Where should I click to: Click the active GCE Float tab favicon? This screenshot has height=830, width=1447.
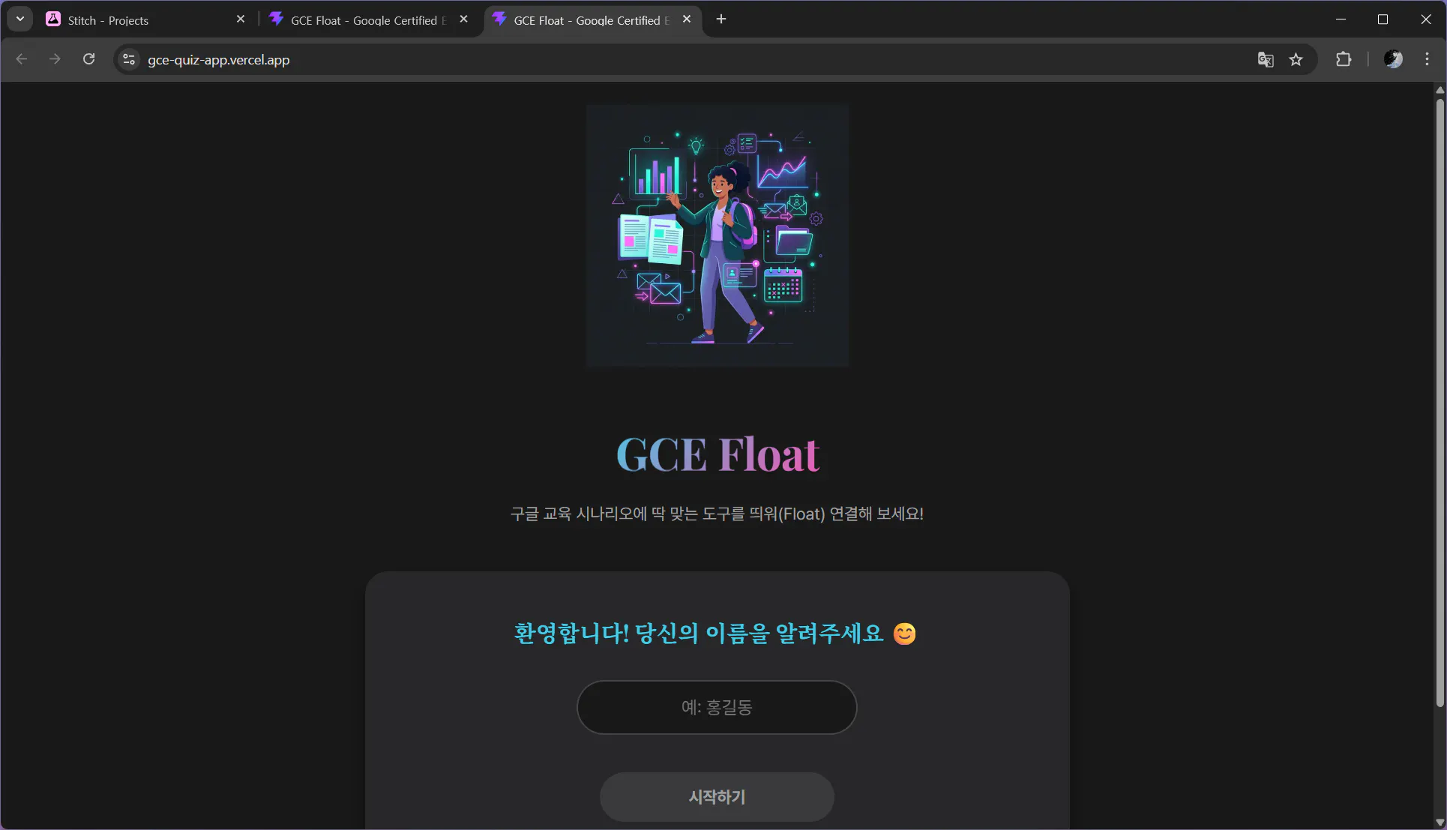point(500,19)
